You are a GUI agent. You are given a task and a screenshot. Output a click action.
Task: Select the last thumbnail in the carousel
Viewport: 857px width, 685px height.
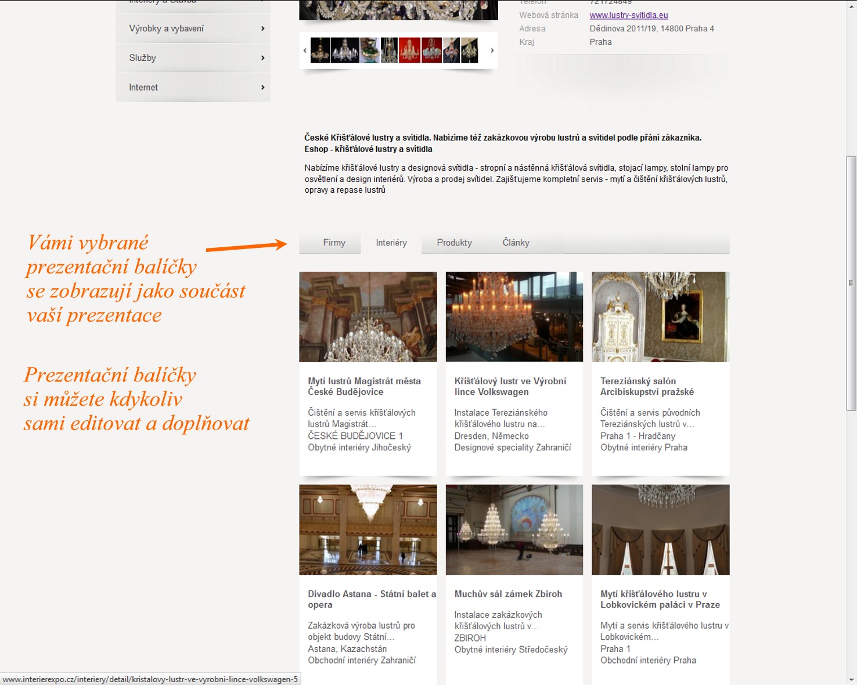(x=469, y=51)
